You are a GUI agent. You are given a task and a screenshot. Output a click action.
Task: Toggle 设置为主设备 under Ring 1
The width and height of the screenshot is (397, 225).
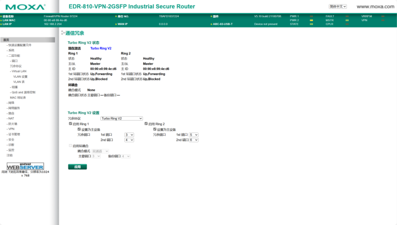pos(79,130)
